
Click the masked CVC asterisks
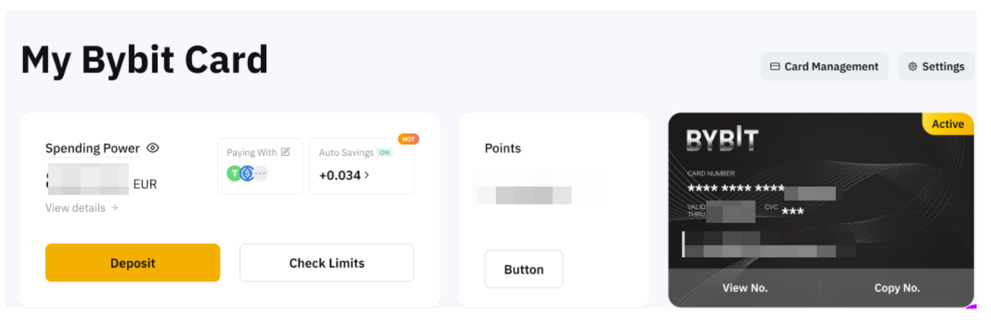click(x=792, y=212)
